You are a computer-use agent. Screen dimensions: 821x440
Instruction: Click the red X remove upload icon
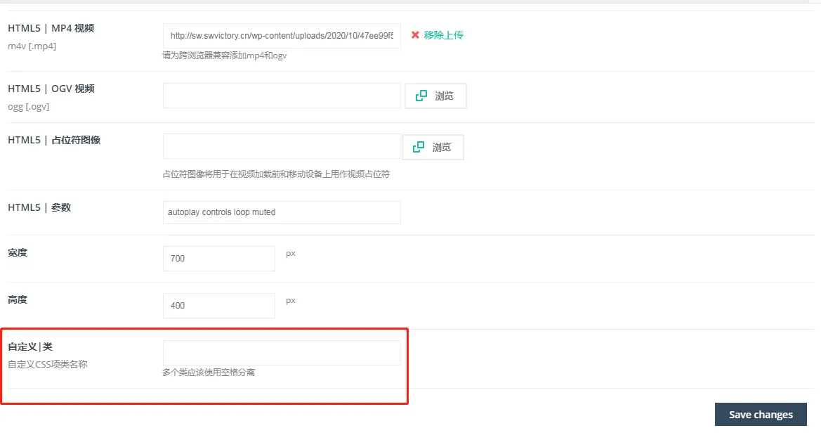pos(415,35)
